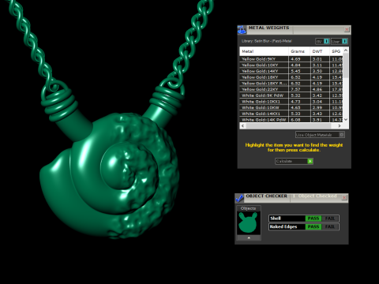Click the Metal column header

tap(264, 51)
